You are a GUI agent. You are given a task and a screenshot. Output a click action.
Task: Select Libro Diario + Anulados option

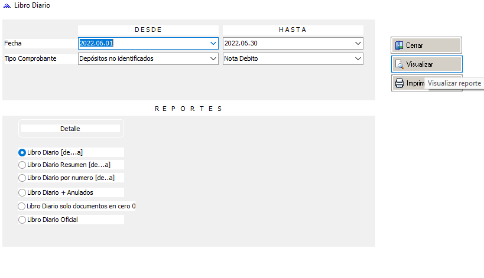[22, 192]
